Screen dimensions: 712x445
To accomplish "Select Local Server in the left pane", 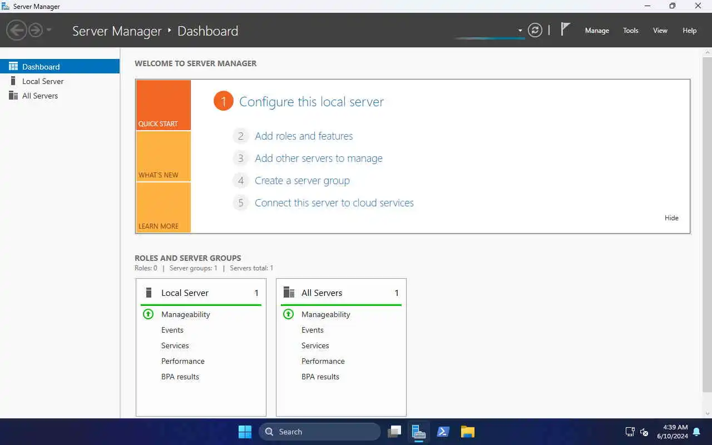I will 60,81.
